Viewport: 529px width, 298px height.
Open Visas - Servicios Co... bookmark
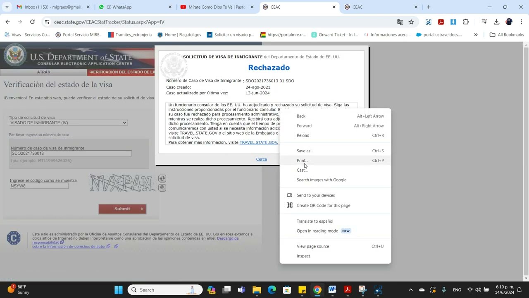tap(27, 35)
